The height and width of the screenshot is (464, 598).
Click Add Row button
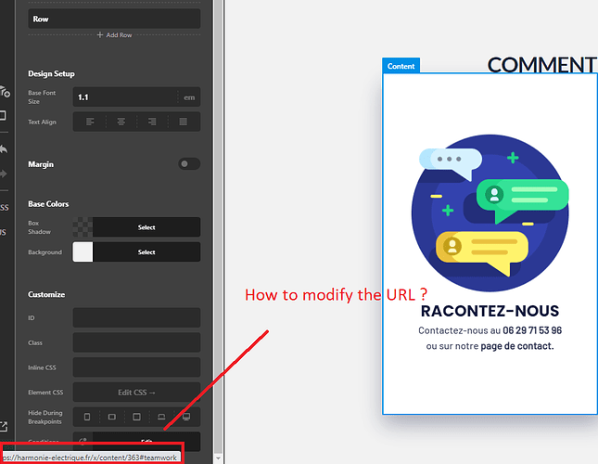pyautogui.click(x=114, y=35)
